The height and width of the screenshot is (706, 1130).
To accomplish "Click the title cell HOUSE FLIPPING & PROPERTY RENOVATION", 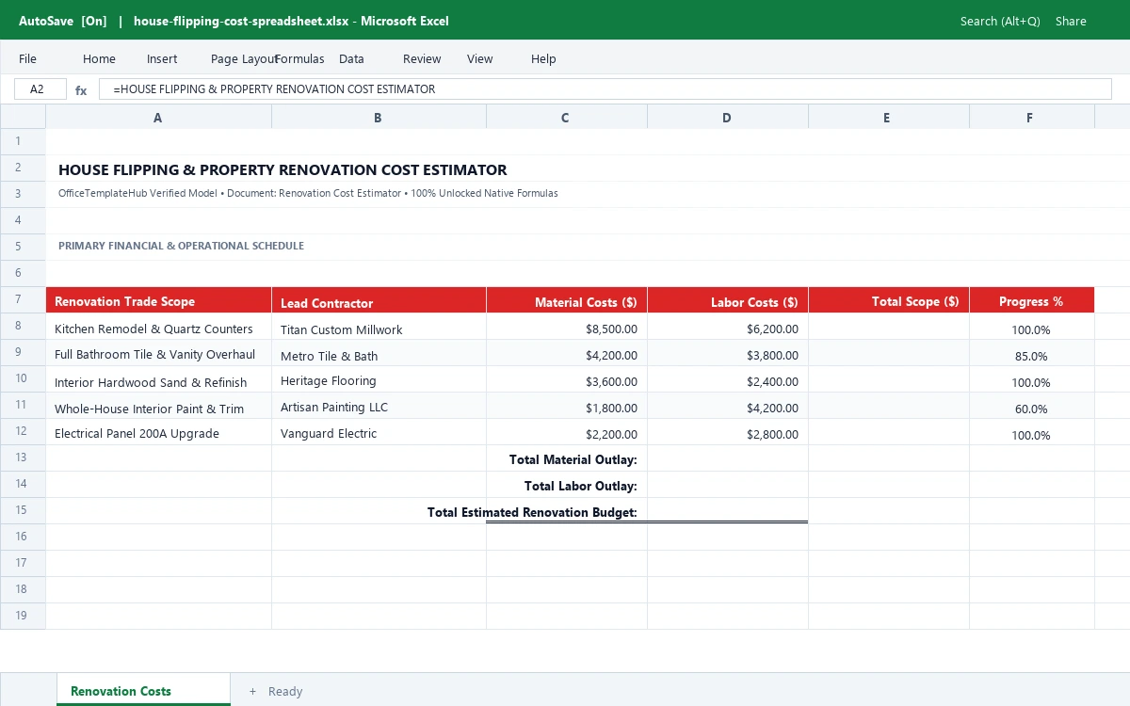I will point(282,170).
